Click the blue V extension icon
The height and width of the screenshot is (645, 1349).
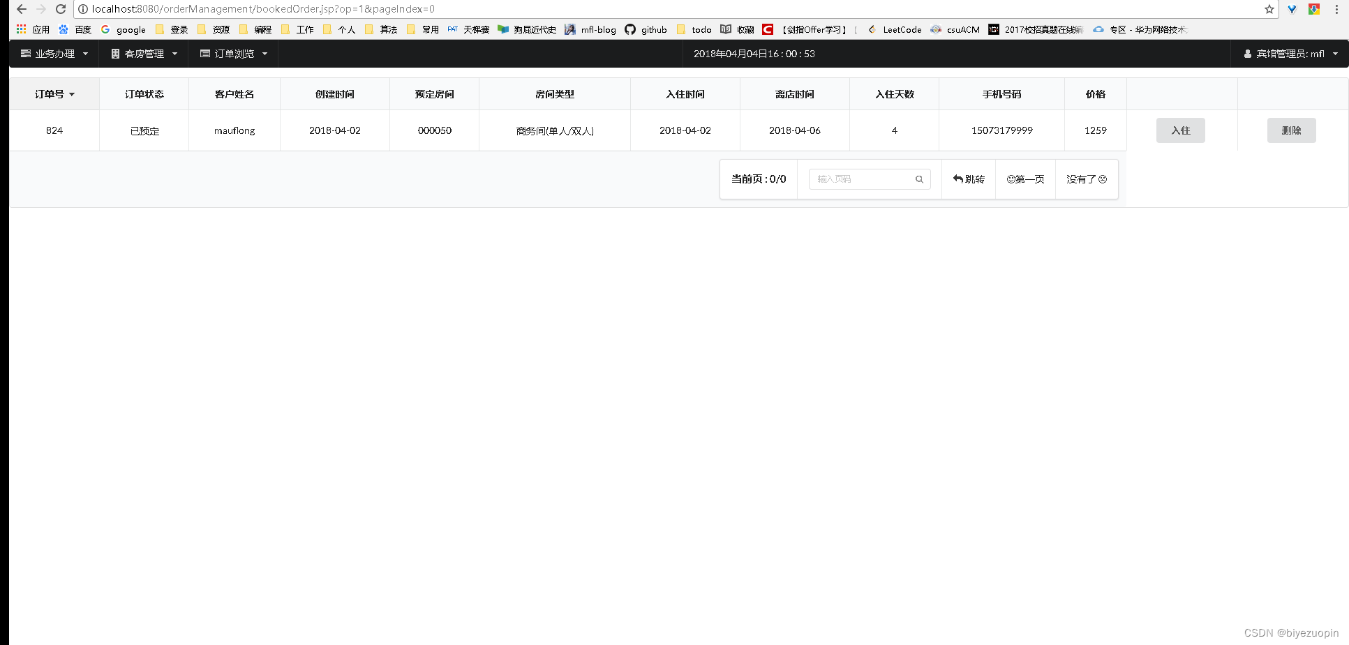(x=1292, y=9)
